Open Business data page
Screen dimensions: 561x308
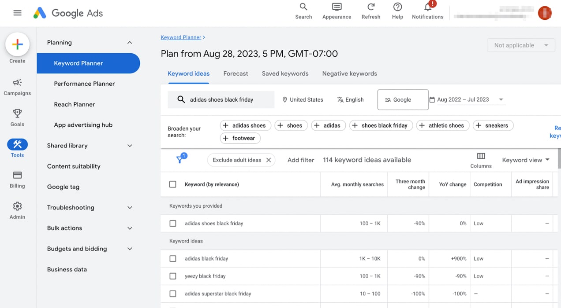(x=67, y=270)
